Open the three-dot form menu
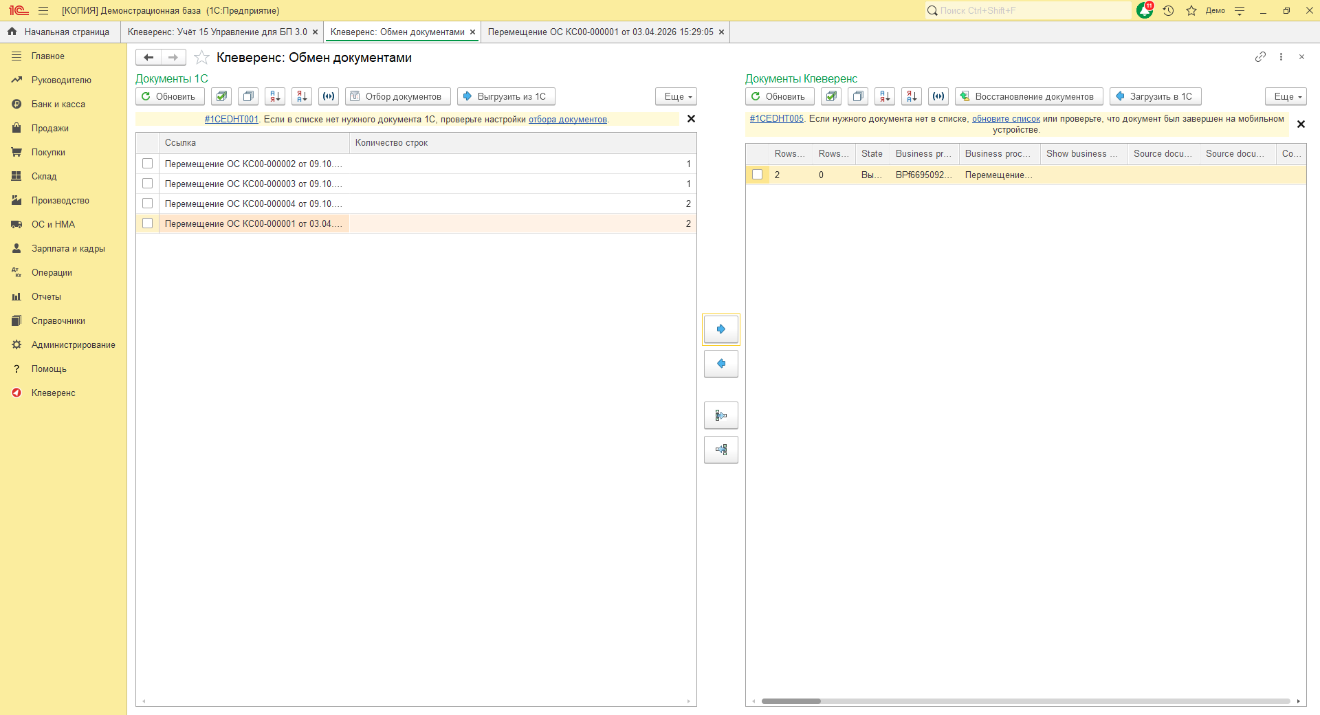Image resolution: width=1320 pixels, height=715 pixels. [x=1281, y=57]
